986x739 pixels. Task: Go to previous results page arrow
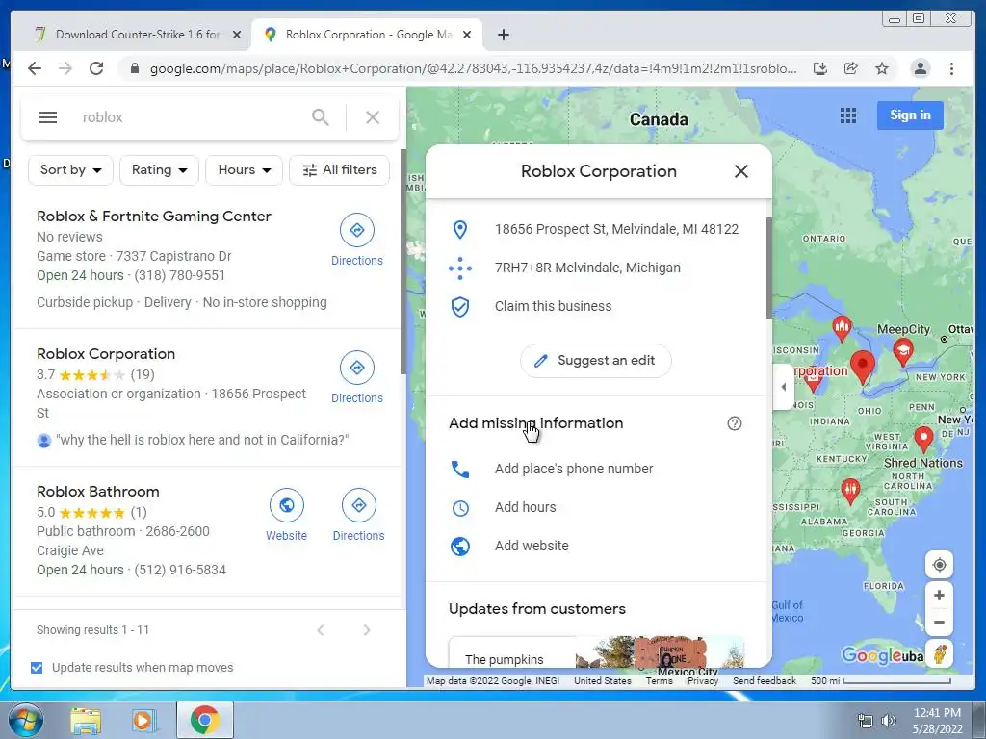point(321,630)
